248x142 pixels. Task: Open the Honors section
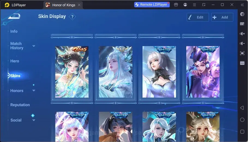point(17,91)
